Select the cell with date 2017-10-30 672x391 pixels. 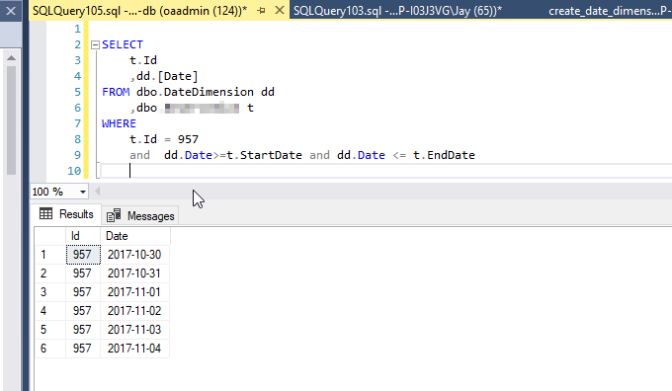135,255
